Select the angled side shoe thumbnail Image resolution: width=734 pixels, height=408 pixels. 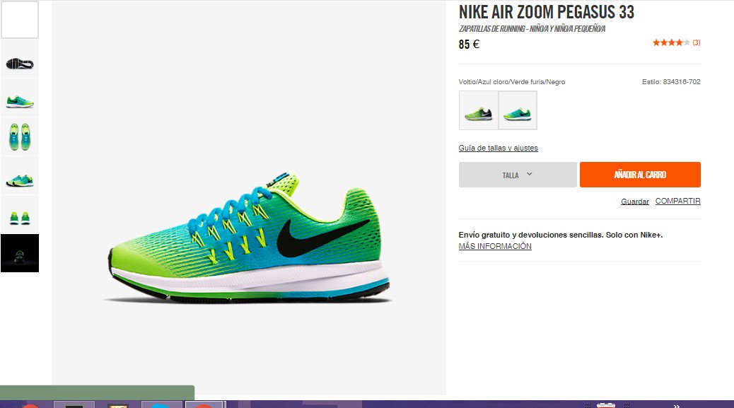[x=20, y=175]
